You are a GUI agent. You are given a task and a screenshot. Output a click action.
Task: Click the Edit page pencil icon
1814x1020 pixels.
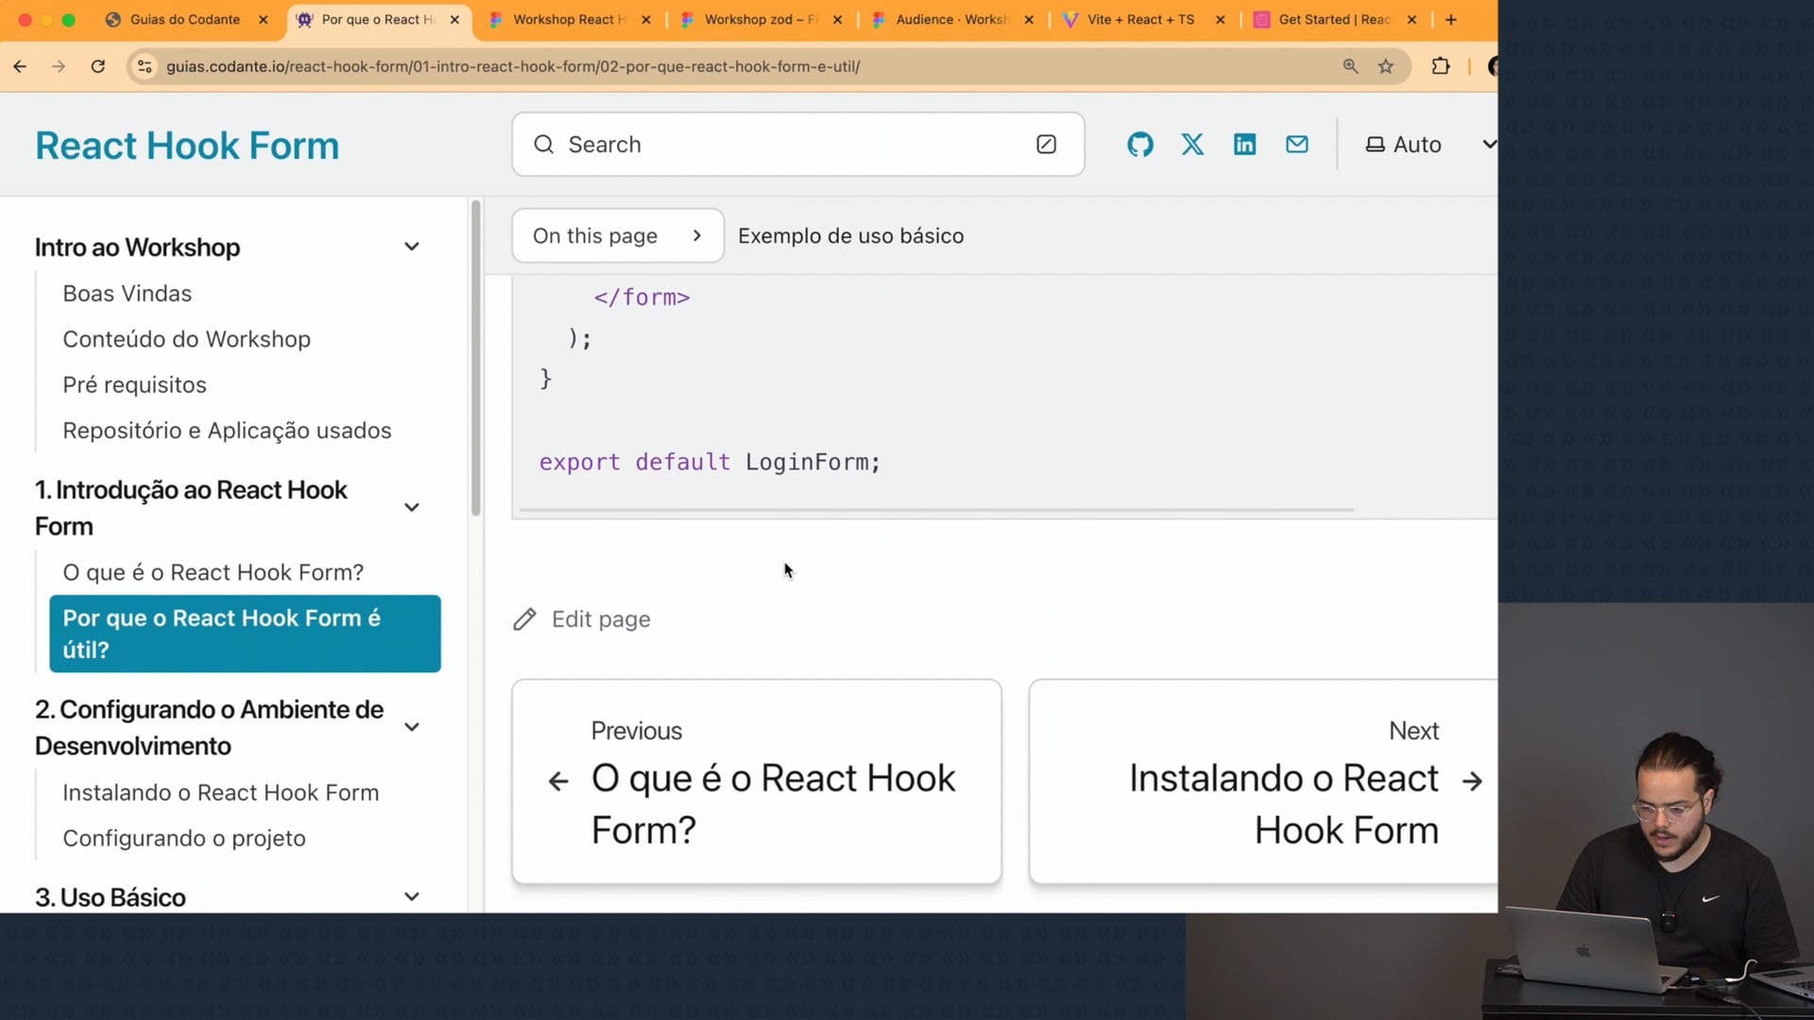[x=524, y=620]
